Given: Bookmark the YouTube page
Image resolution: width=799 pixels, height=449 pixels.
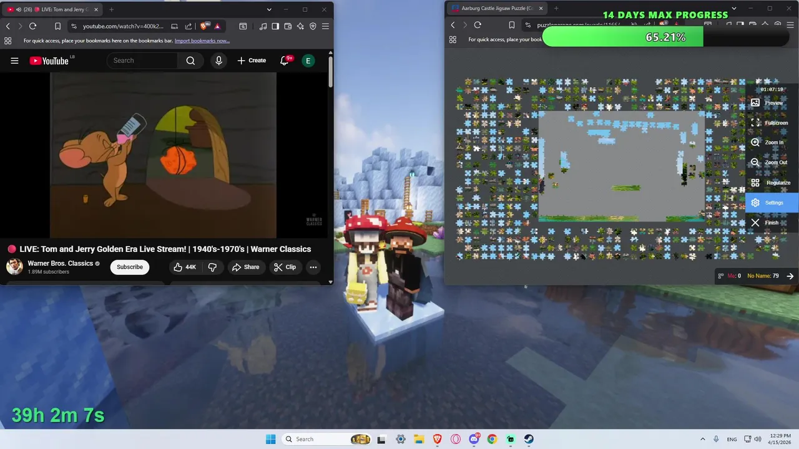Looking at the screenshot, I should tap(57, 26).
